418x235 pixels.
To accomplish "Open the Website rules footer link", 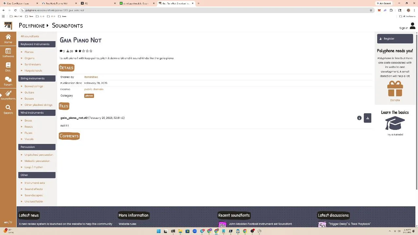I will click(x=127, y=224).
